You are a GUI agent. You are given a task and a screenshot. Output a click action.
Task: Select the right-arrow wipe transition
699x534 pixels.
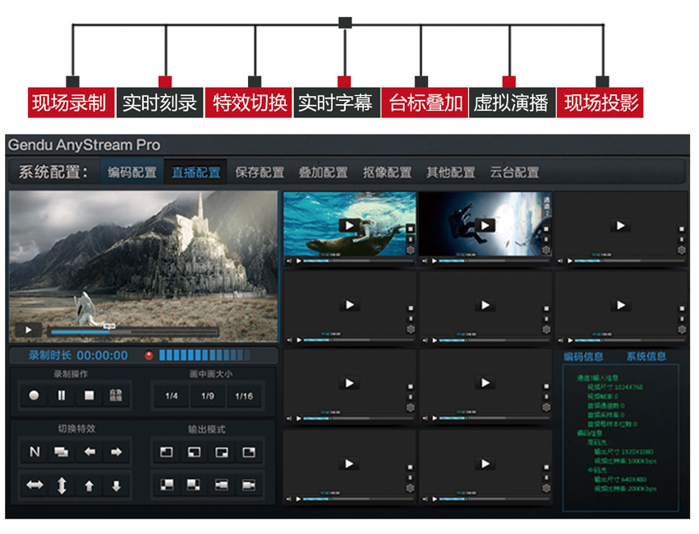click(117, 452)
